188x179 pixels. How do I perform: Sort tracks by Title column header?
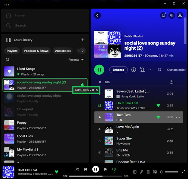(x=107, y=82)
